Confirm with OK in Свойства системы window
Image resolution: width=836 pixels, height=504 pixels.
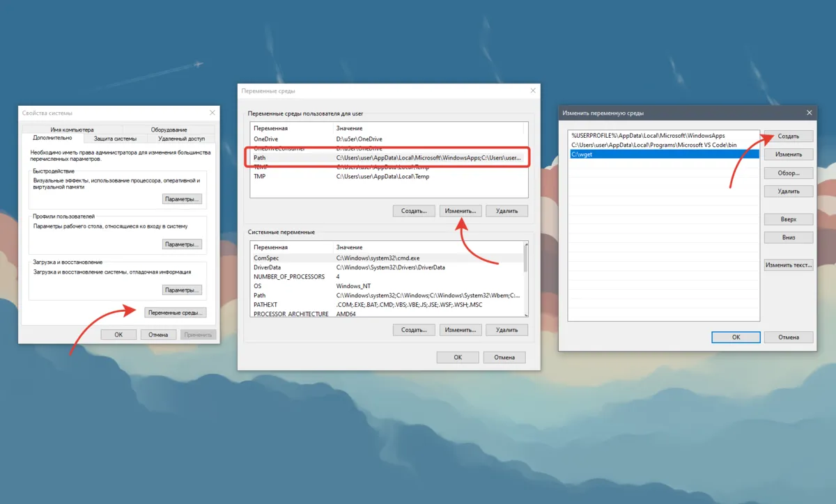[118, 335]
